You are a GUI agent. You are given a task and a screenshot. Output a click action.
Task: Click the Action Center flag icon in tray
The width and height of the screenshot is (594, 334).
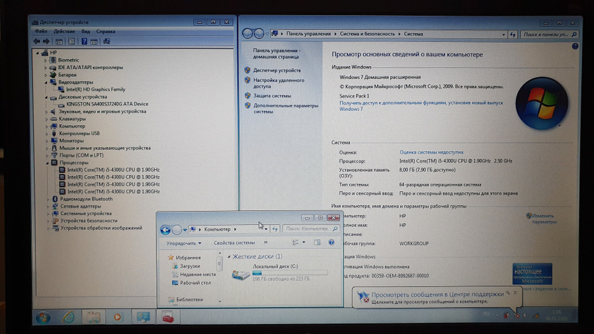click(x=516, y=315)
